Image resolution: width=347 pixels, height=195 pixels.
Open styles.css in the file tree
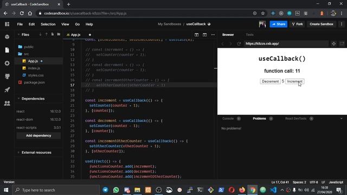pos(36,75)
